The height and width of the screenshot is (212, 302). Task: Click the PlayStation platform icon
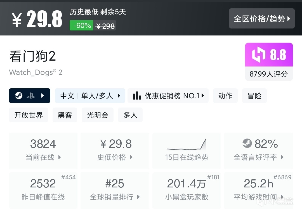coord(30,96)
